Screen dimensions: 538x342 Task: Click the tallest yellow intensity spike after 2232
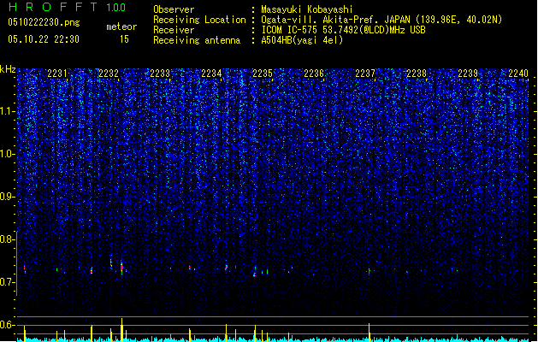pyautogui.click(x=121, y=330)
